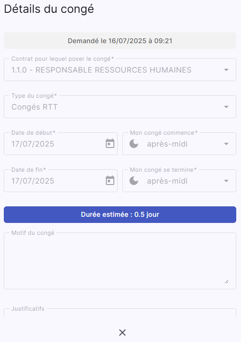Focus the Motif du congé text area
Viewport: 241px width, 342px height.
pyautogui.click(x=120, y=261)
